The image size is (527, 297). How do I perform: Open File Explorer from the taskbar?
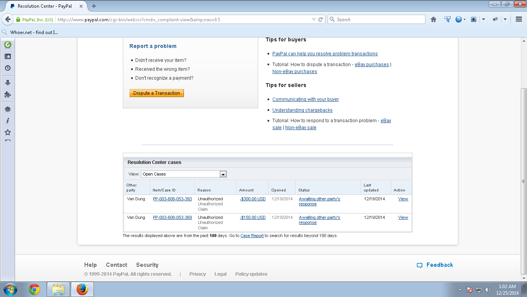(58, 289)
